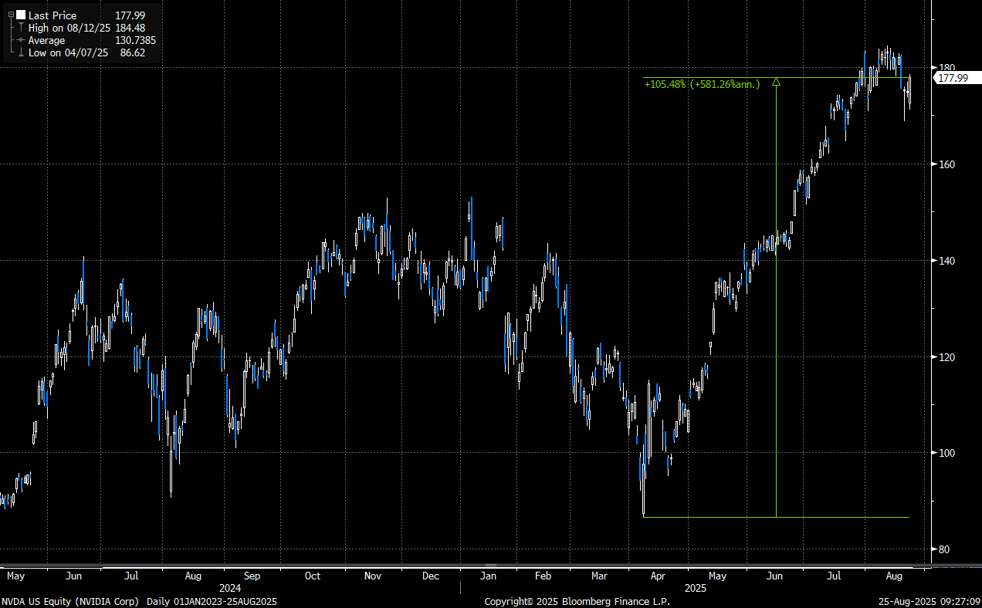Click the 'Average' legend label
This screenshot has width=982, height=608.
(46, 40)
